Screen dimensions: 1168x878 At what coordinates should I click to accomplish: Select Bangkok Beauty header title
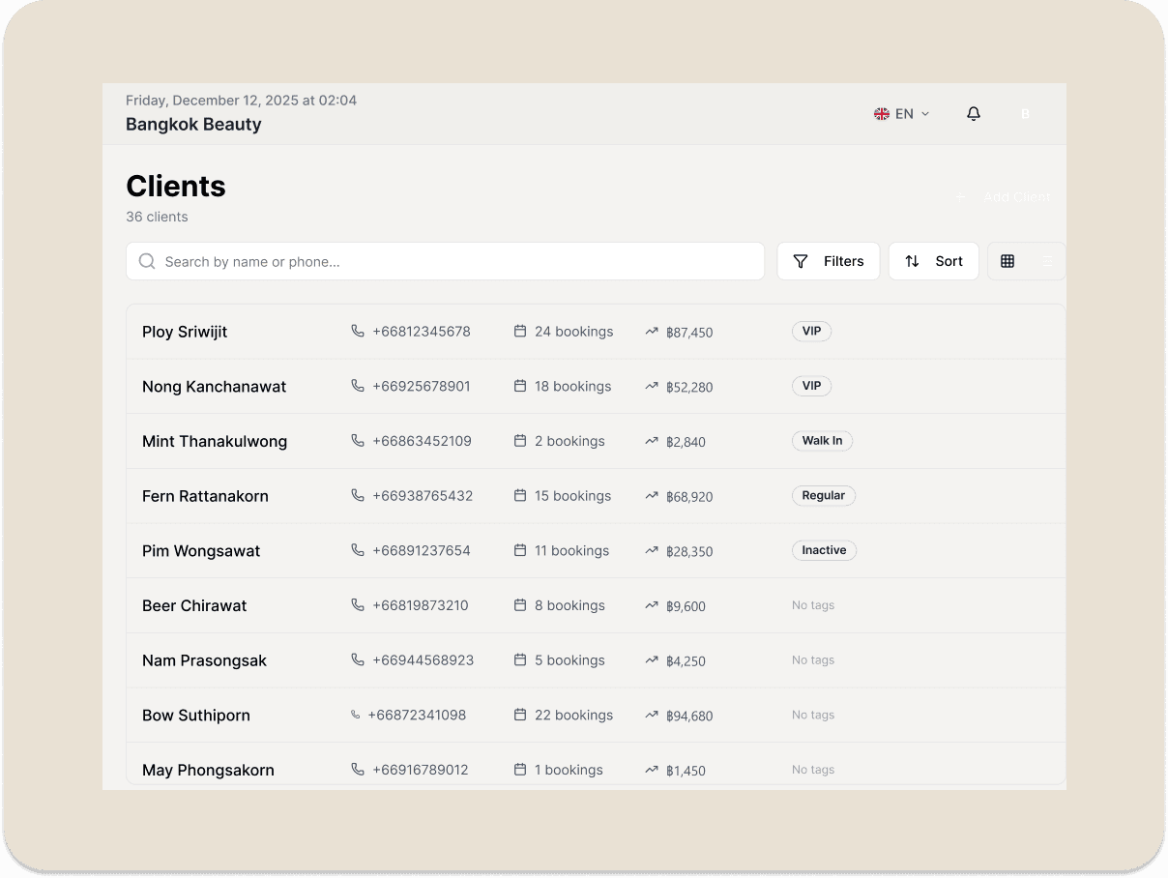tap(193, 124)
